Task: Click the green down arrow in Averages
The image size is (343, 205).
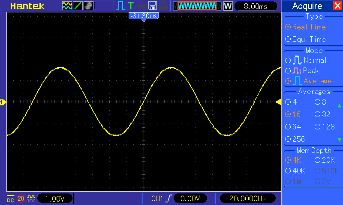Action: tap(339, 139)
